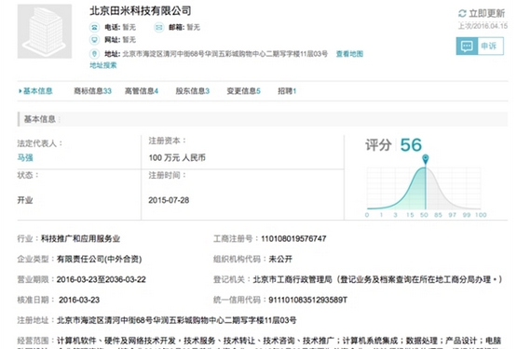517x349 pixels.
Task: Click organization code value 未公开
Action: coord(280,259)
